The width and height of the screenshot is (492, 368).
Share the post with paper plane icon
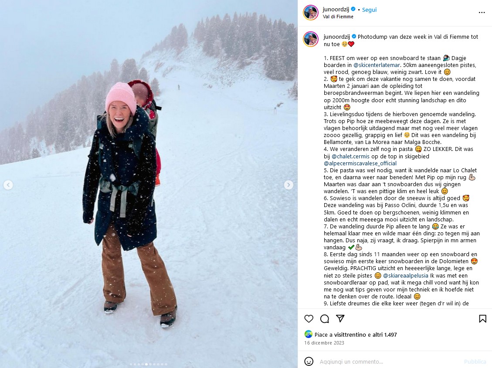[x=340, y=318]
